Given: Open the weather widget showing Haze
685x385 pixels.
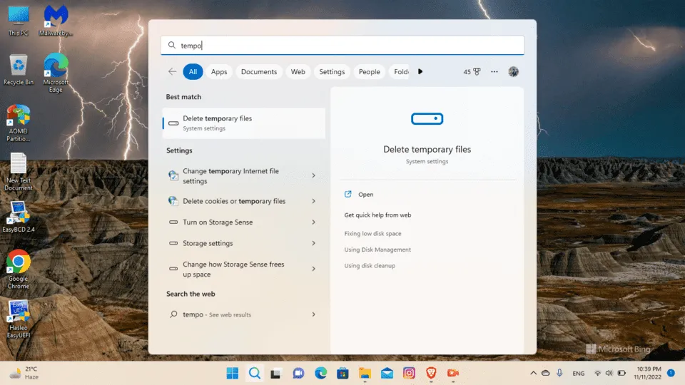Looking at the screenshot, I should pyautogui.click(x=24, y=373).
